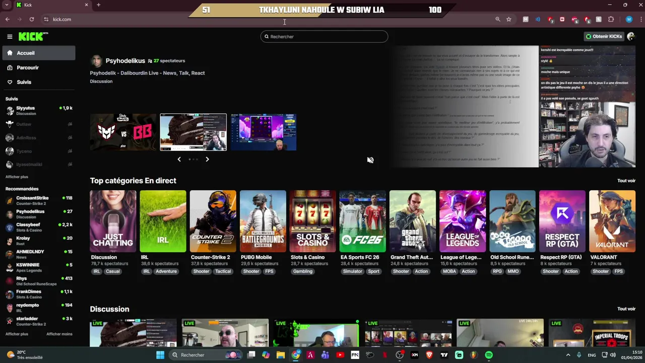This screenshot has height=363, width=645.
Task: Collapse Recommandées list with Afficher moins
Action: click(59, 334)
